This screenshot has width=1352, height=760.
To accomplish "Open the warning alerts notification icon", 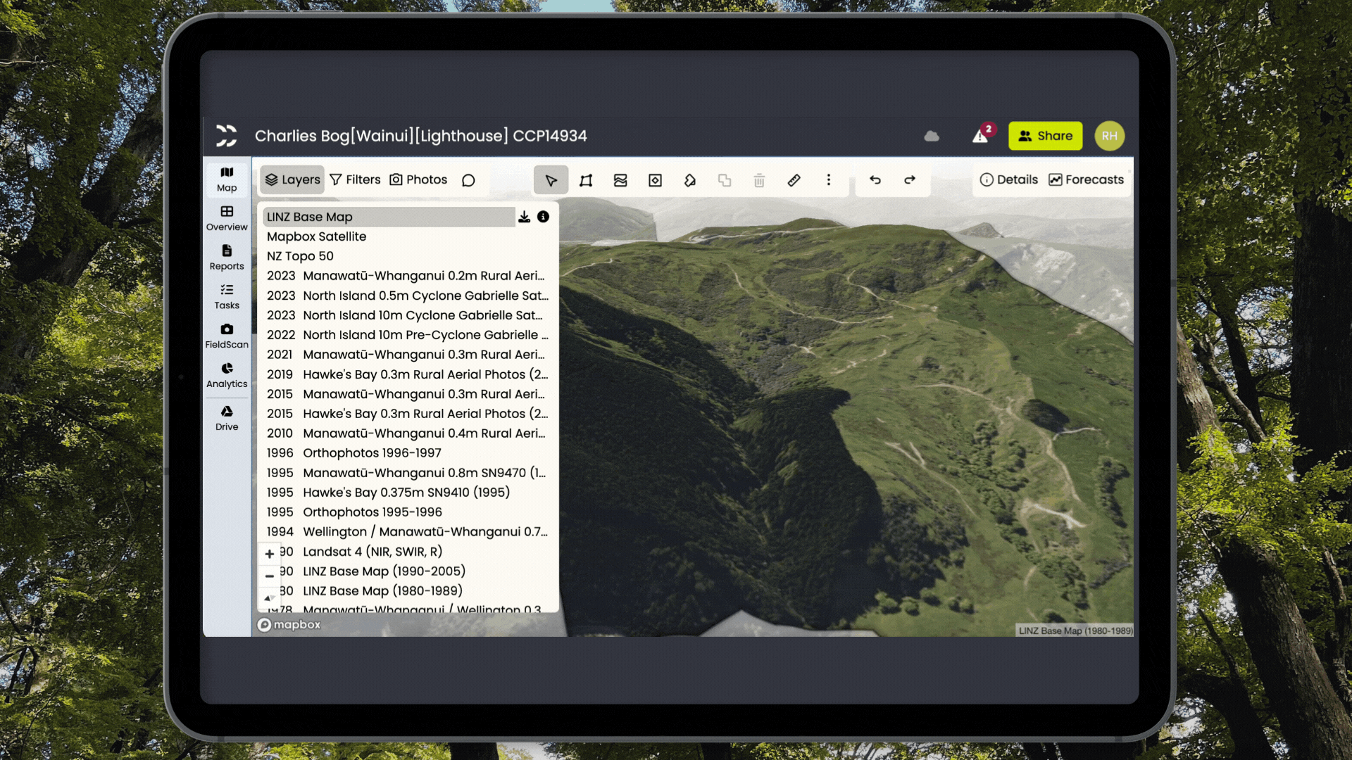I will tap(981, 135).
